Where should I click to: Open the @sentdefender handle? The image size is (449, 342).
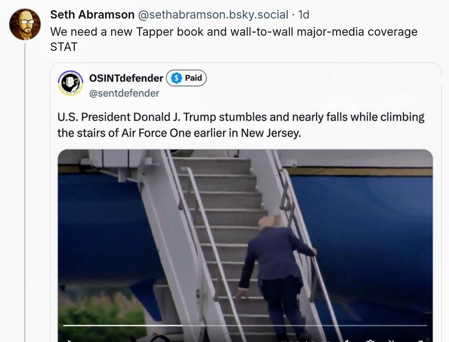click(x=124, y=93)
